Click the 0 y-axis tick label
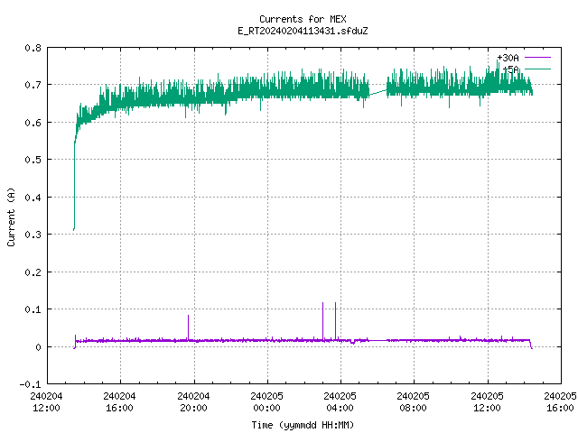The height and width of the screenshot is (433, 578). tap(38, 346)
